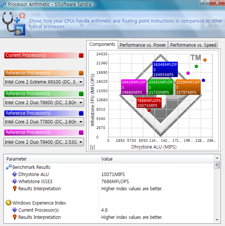Image resolution: width=225 pixels, height=226 pixels.
Task: Click the red 7686MFLOPS 10071MIPS label
Action: coord(149,103)
